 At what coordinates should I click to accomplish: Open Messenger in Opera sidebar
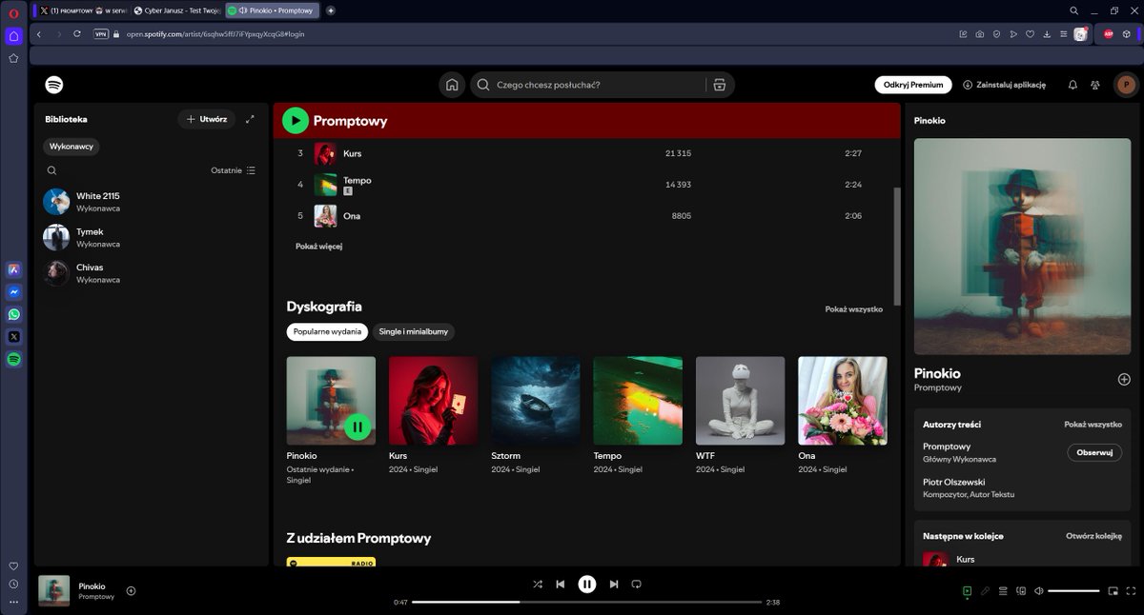click(13, 292)
